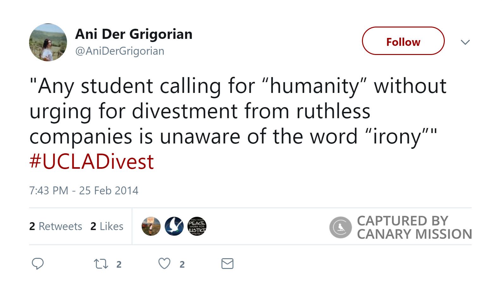View the 2 Likes list
Image resolution: width=502 pixels, height=292 pixels.
(107, 226)
